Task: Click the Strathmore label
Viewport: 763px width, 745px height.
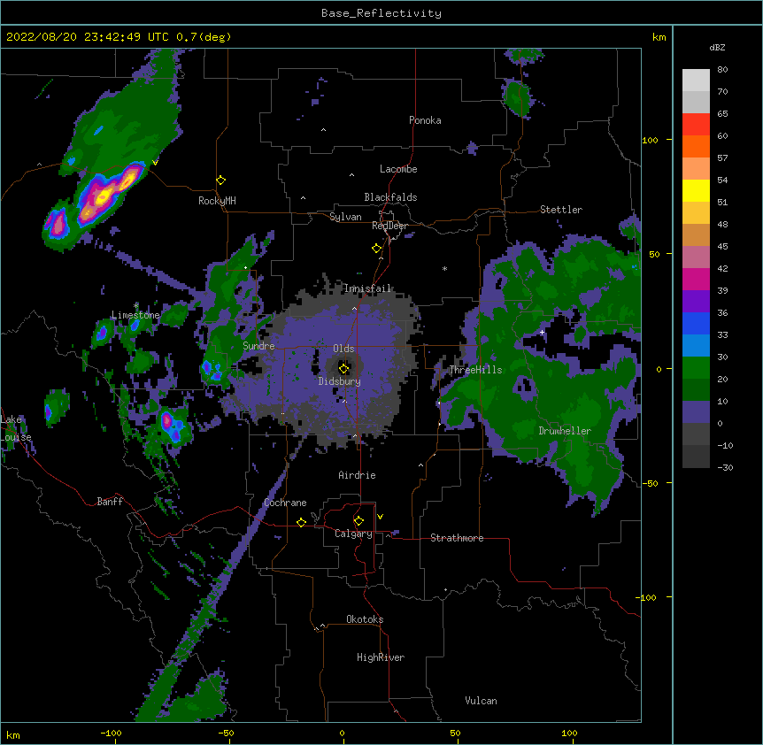Action: click(x=457, y=538)
